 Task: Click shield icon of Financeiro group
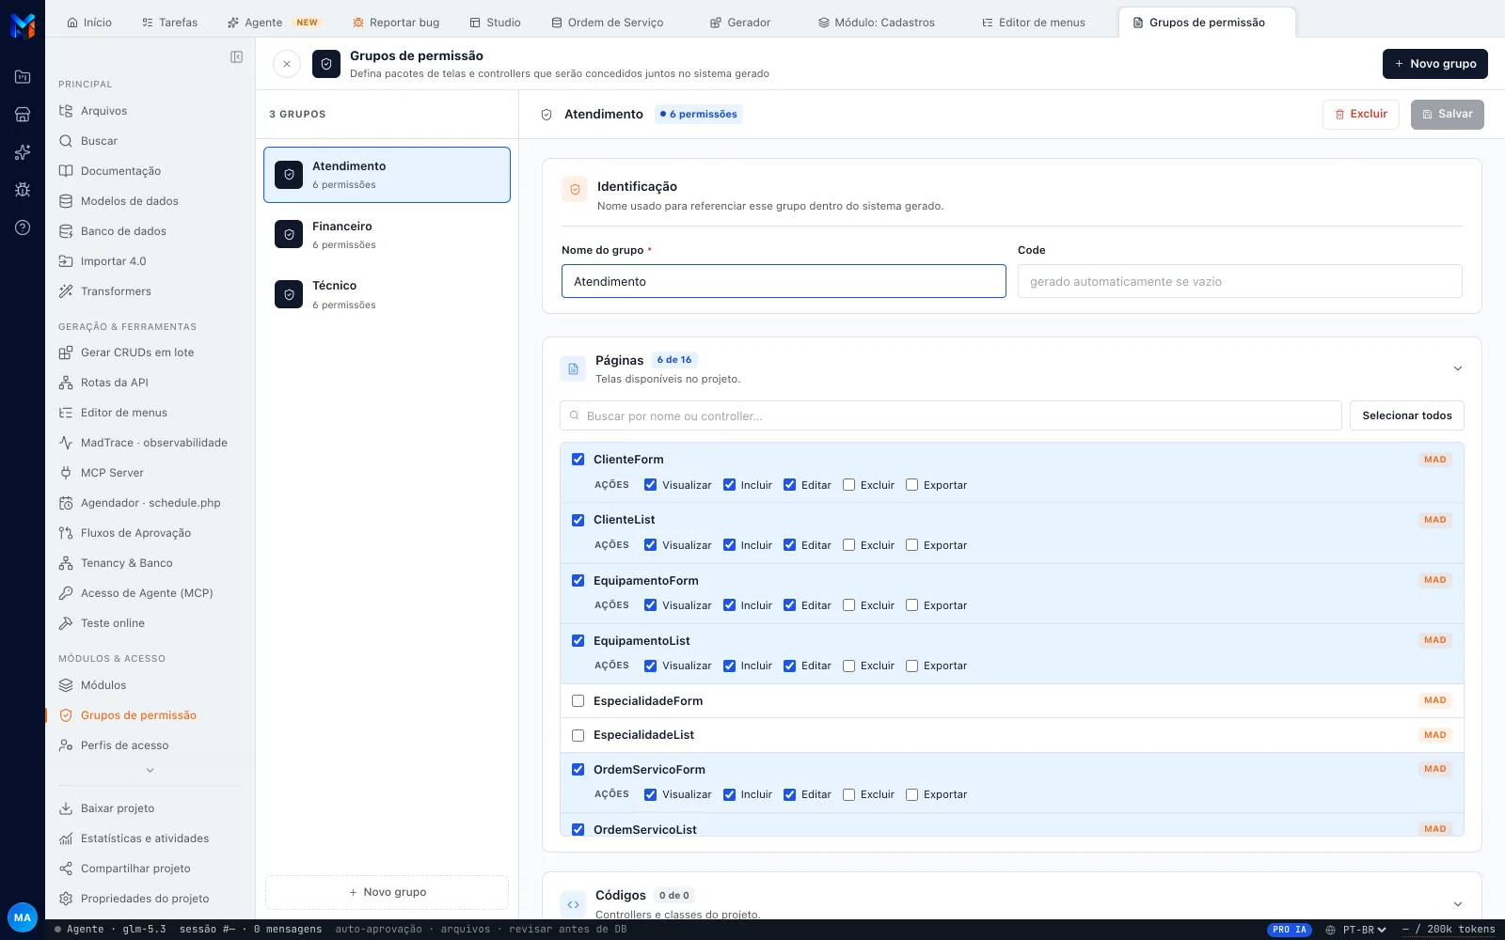coord(289,235)
